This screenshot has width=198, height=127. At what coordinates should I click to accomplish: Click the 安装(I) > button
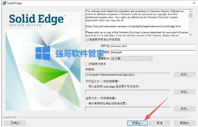coord(138,123)
